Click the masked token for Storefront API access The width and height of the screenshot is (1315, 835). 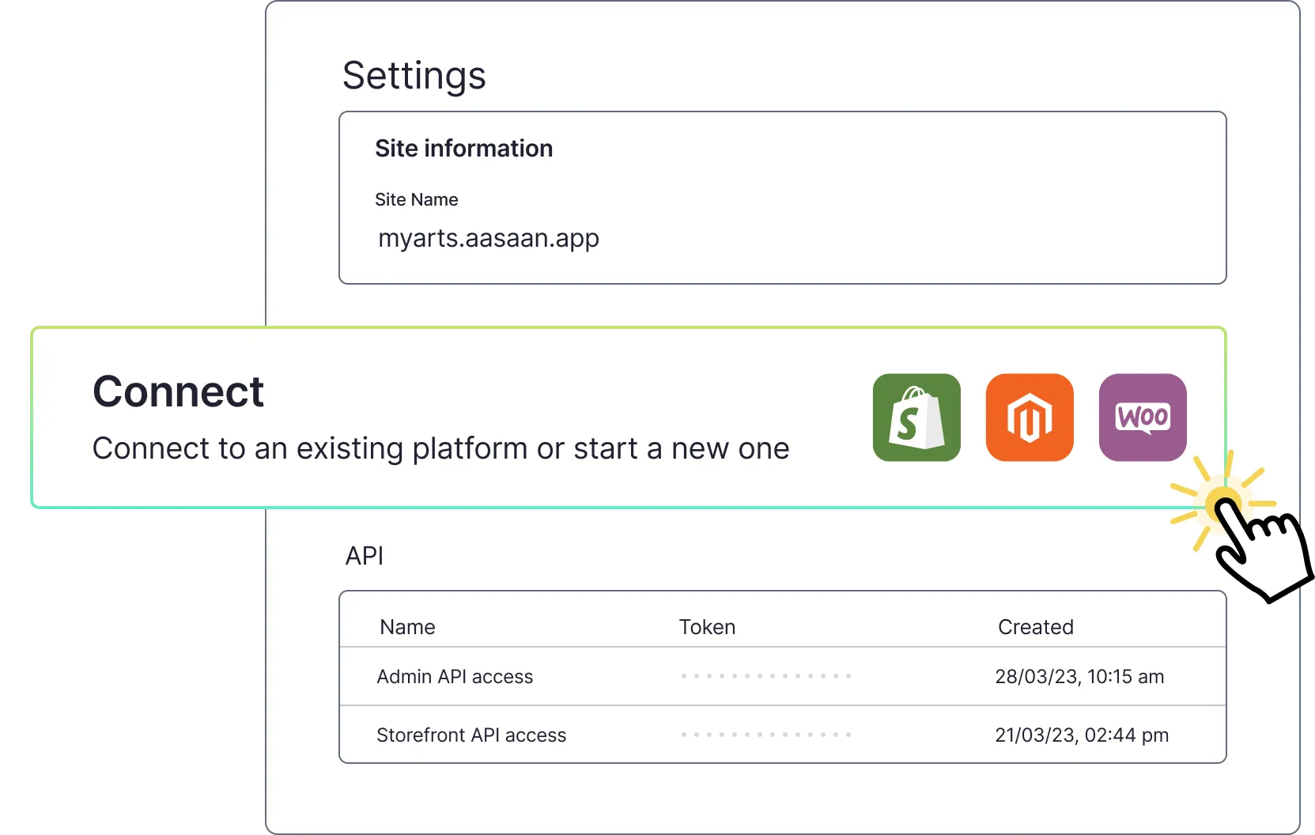pyautogui.click(x=766, y=735)
